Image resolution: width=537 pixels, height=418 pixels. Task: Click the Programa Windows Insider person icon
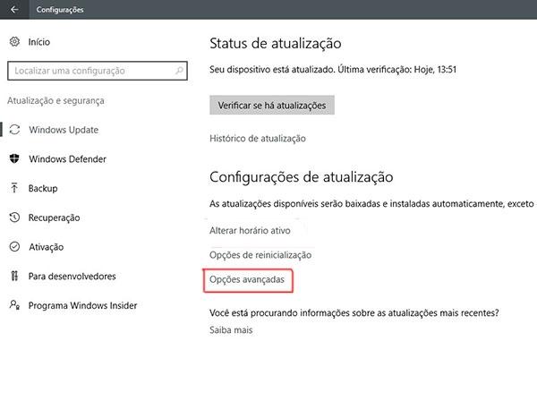pos(14,305)
